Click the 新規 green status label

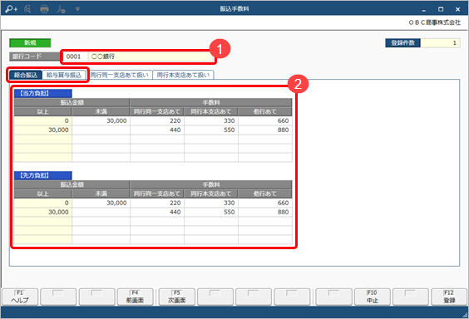(x=30, y=43)
